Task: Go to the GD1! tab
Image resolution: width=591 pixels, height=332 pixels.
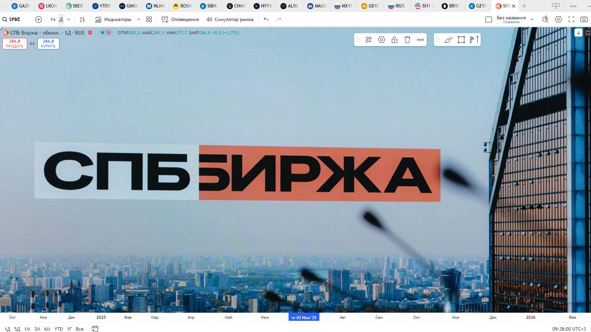Action: click(x=370, y=6)
